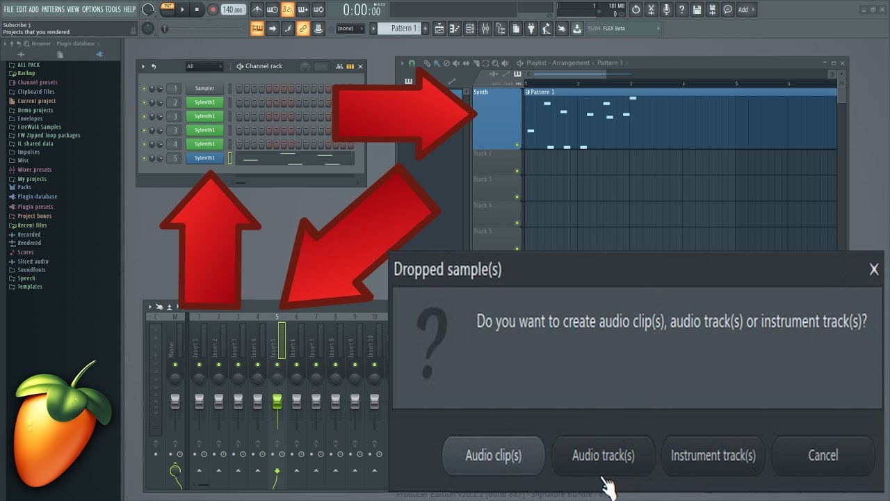The height and width of the screenshot is (501, 890).
Task: Open Playlist options menu arrow
Action: click(402, 63)
